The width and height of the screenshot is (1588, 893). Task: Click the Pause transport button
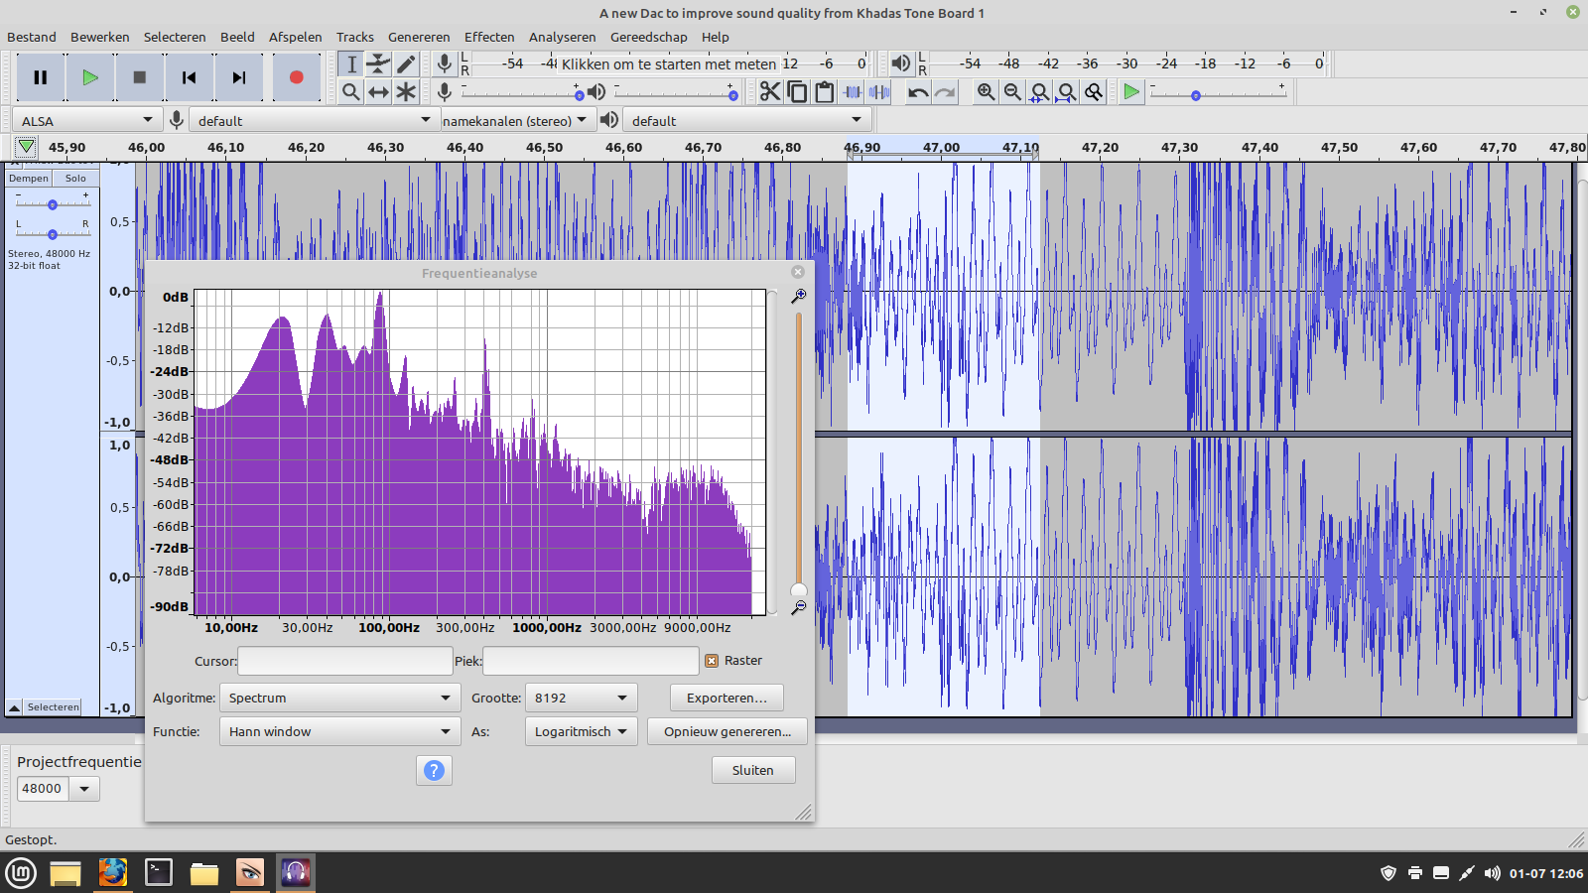(41, 77)
